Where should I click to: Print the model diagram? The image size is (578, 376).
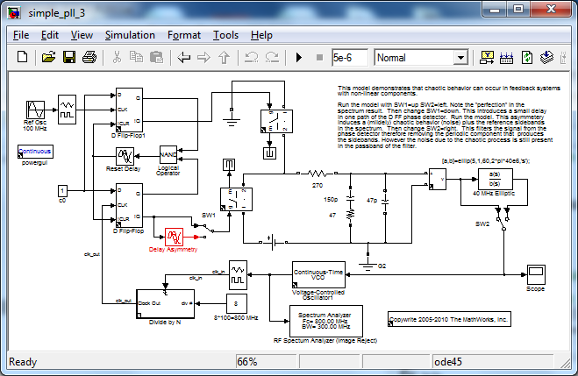(89, 58)
